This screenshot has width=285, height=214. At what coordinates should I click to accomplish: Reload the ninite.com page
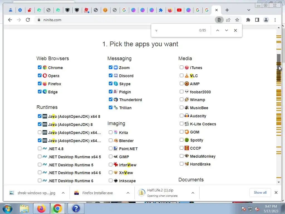tap(28, 20)
